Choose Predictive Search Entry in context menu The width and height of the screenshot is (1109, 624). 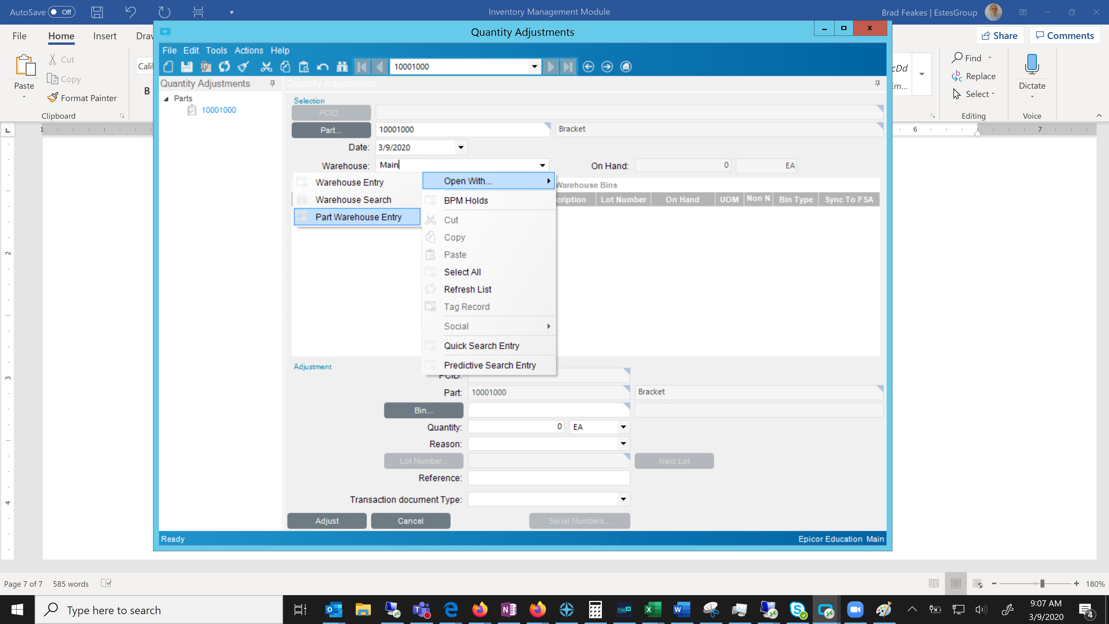[489, 365]
